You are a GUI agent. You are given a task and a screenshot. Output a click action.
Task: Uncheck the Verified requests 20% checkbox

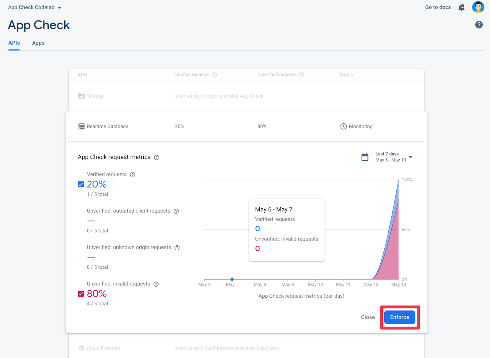(x=81, y=184)
